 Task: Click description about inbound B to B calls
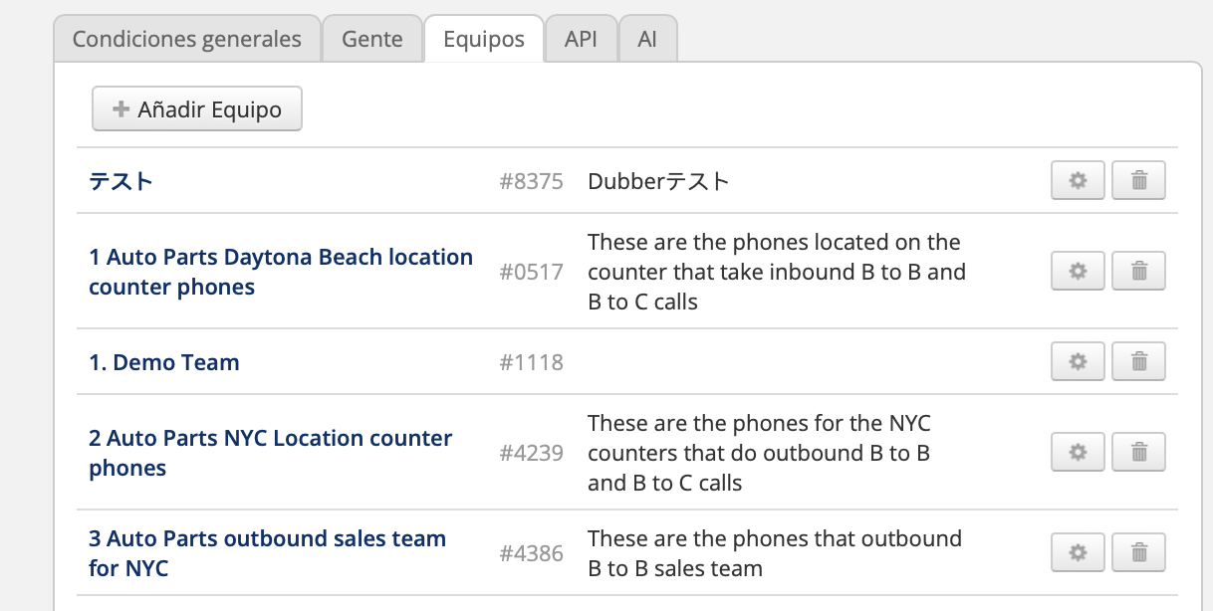777,272
